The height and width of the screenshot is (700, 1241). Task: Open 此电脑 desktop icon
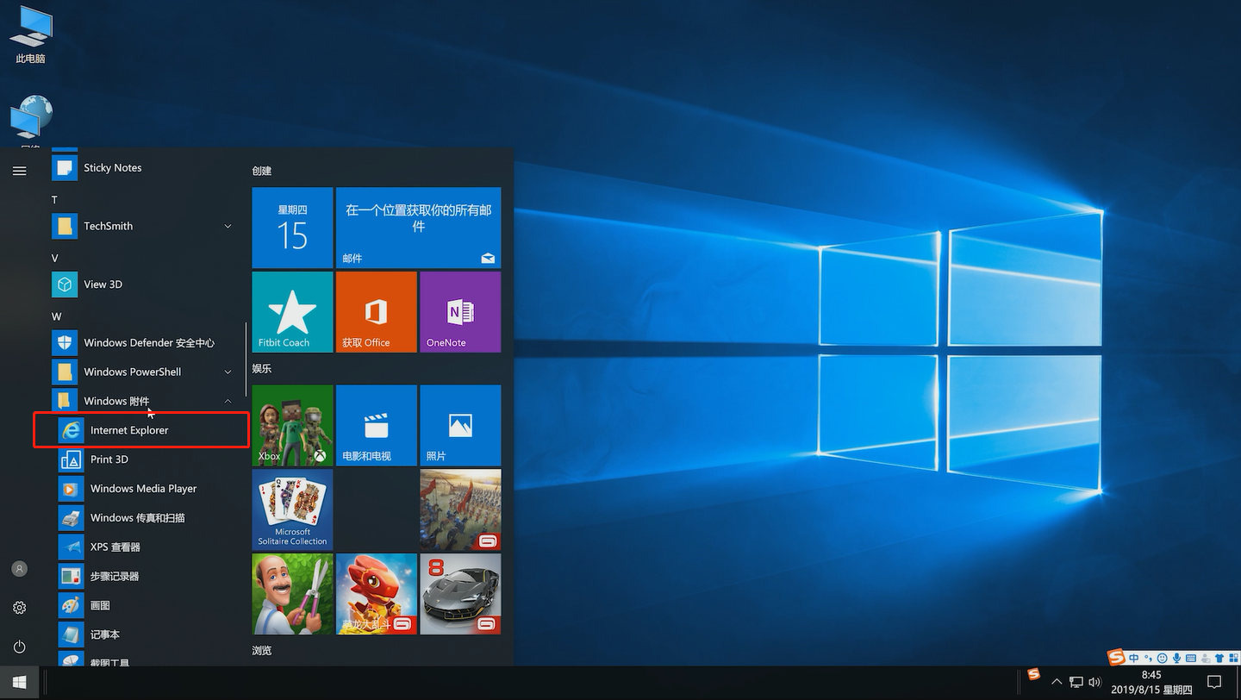[30, 34]
